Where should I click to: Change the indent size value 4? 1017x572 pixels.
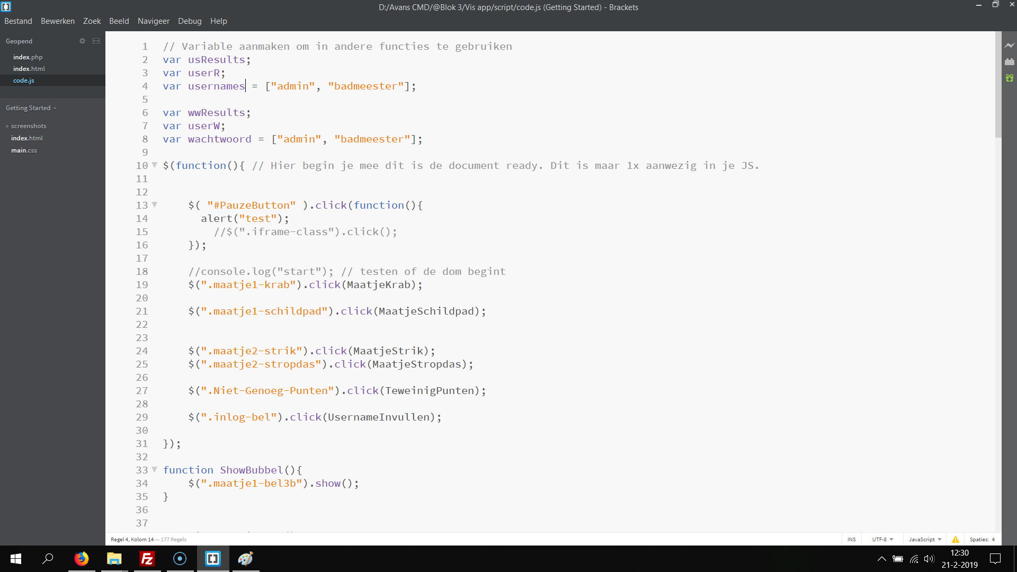pos(993,539)
